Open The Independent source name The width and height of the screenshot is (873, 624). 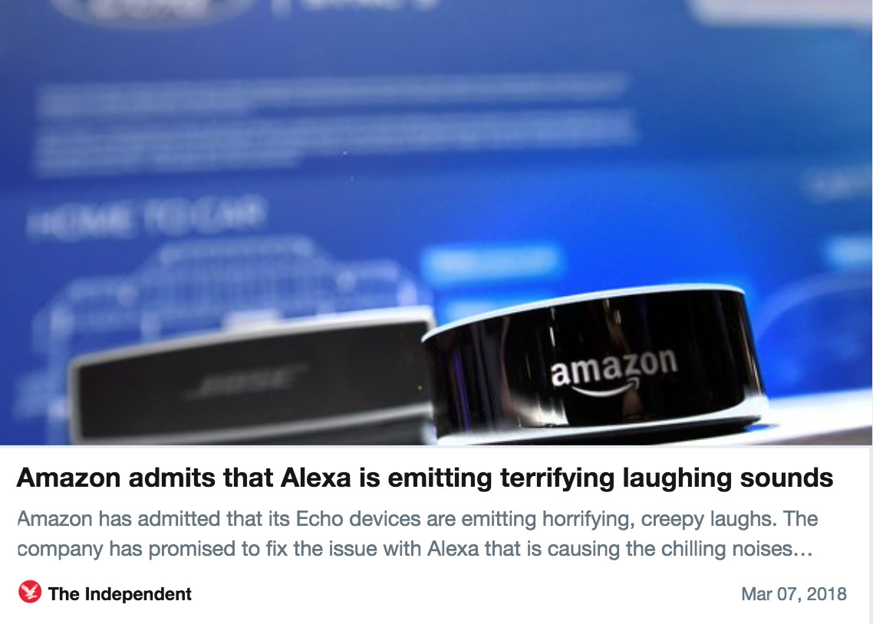pos(120,594)
